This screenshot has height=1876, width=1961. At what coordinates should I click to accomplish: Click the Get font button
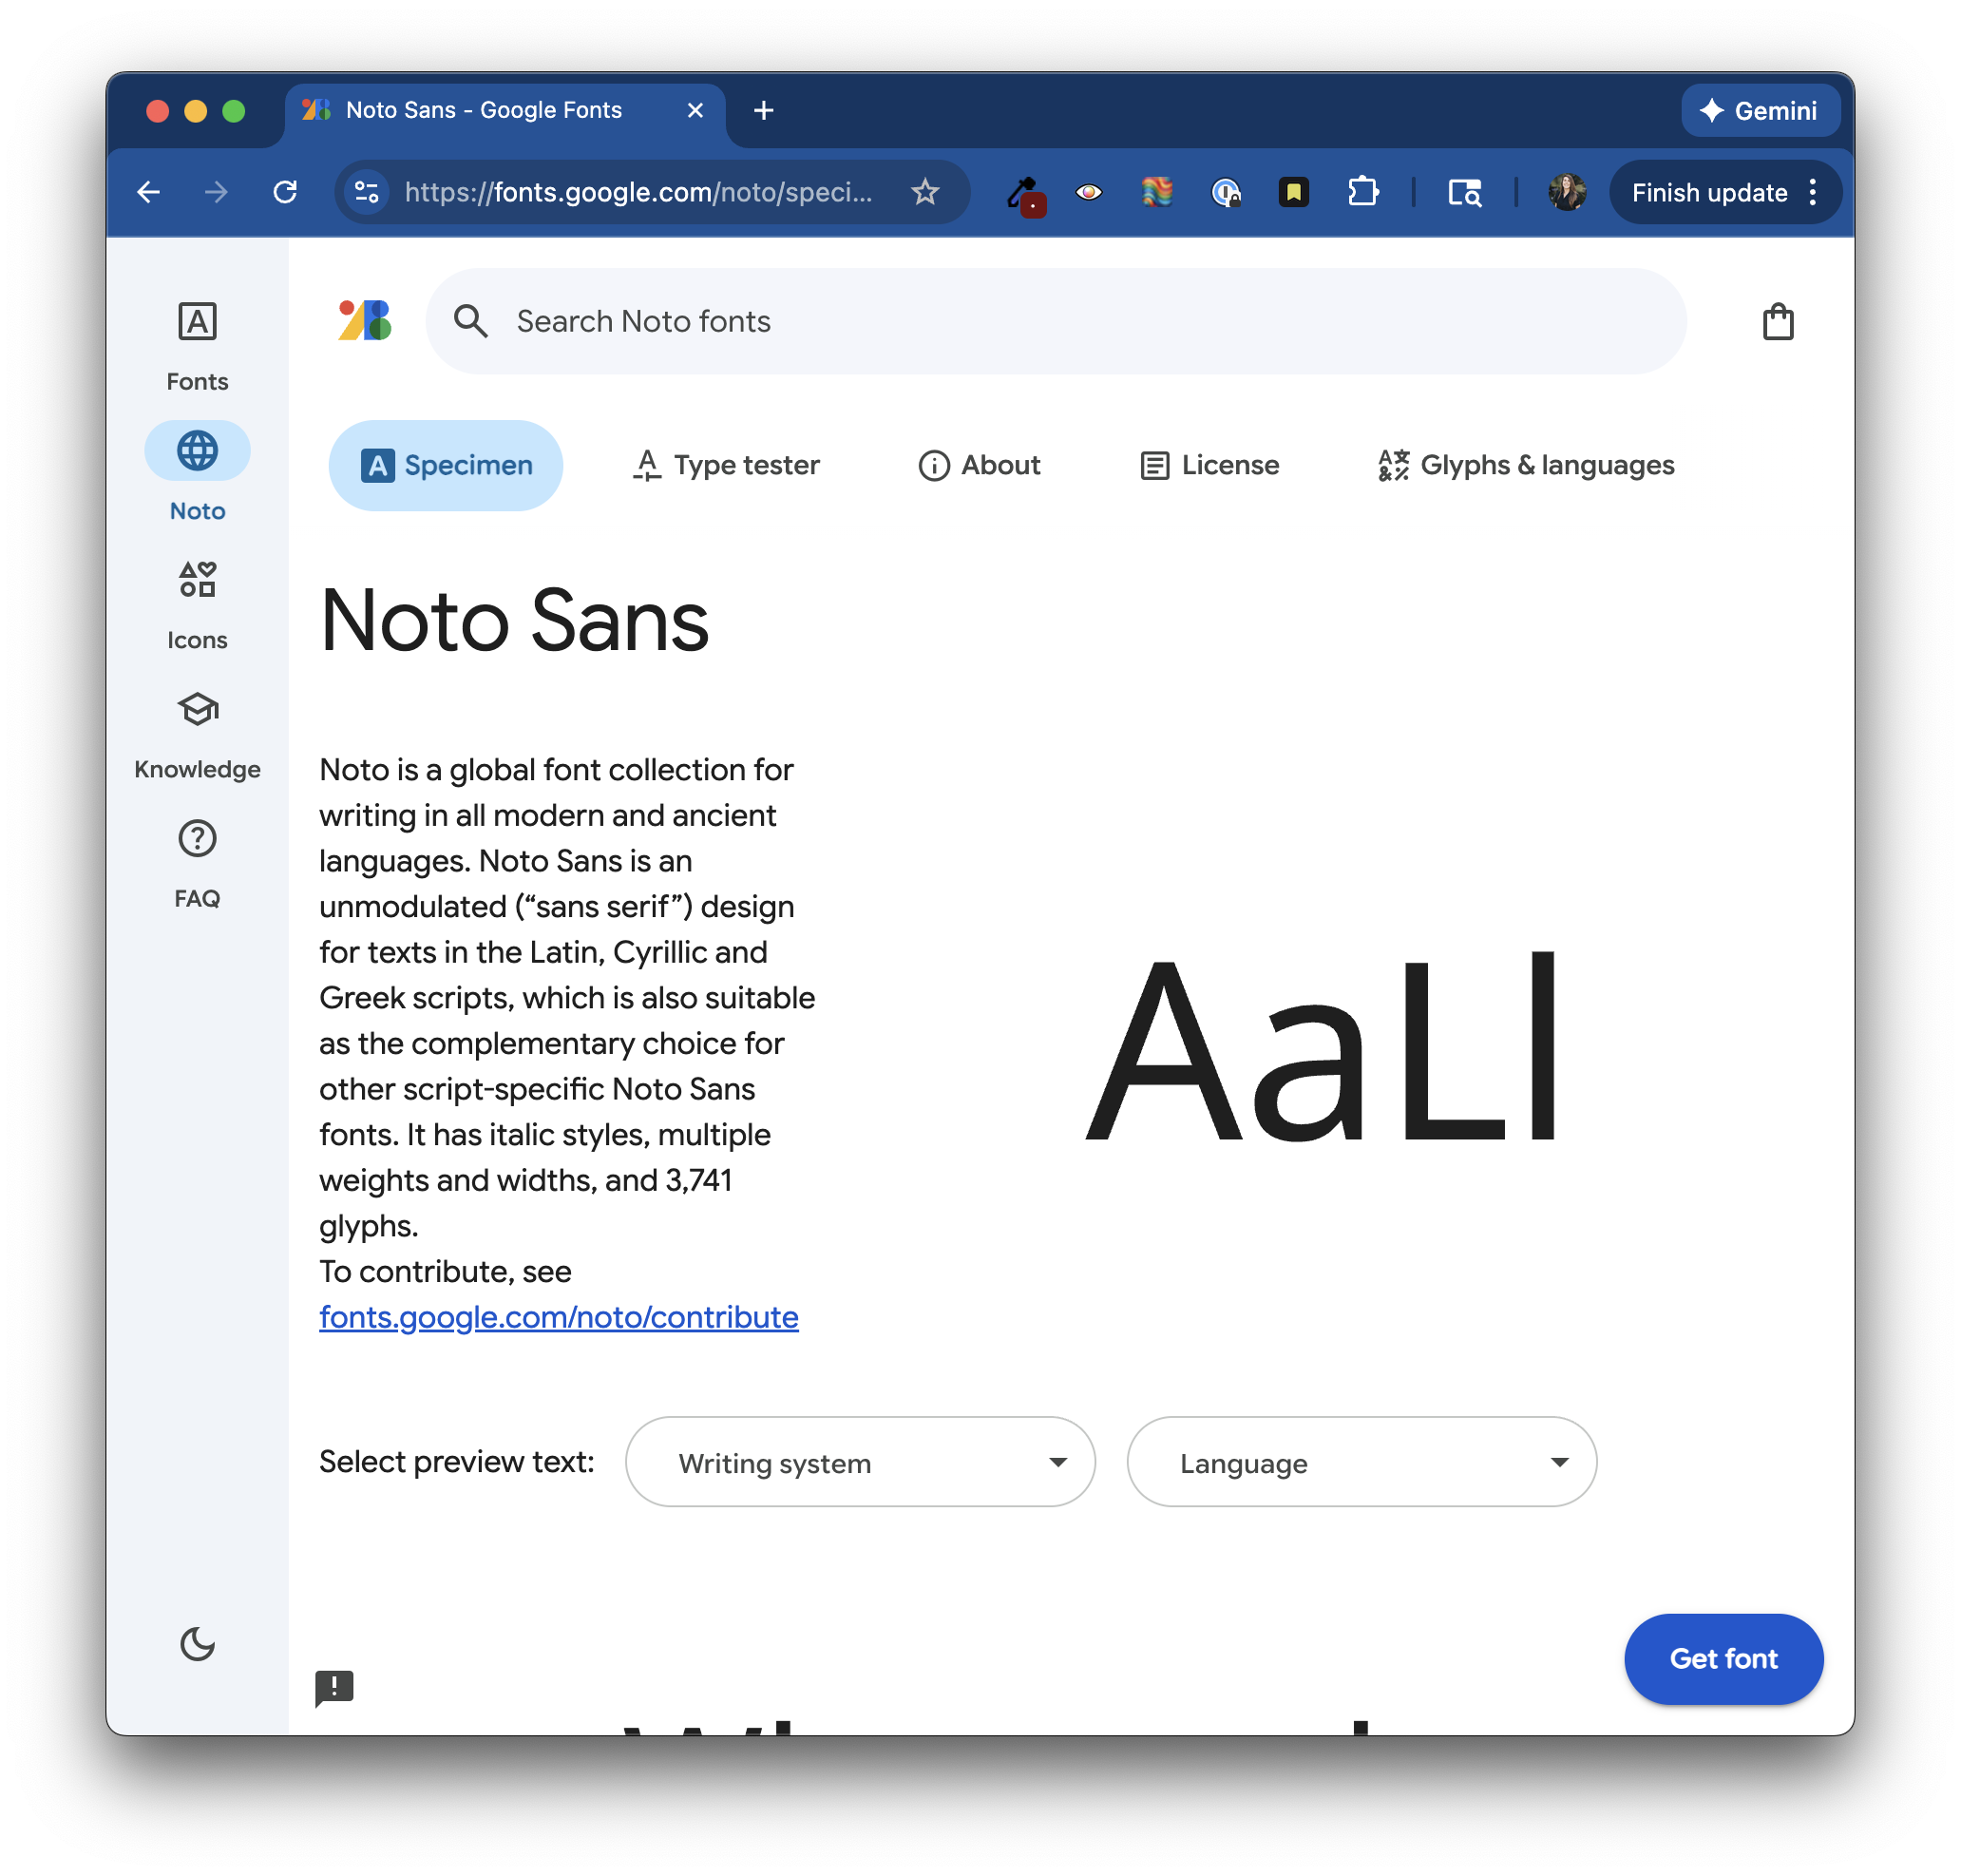[x=1723, y=1658]
